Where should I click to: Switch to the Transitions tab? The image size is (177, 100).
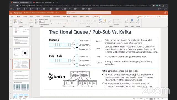click(x=47, y=17)
